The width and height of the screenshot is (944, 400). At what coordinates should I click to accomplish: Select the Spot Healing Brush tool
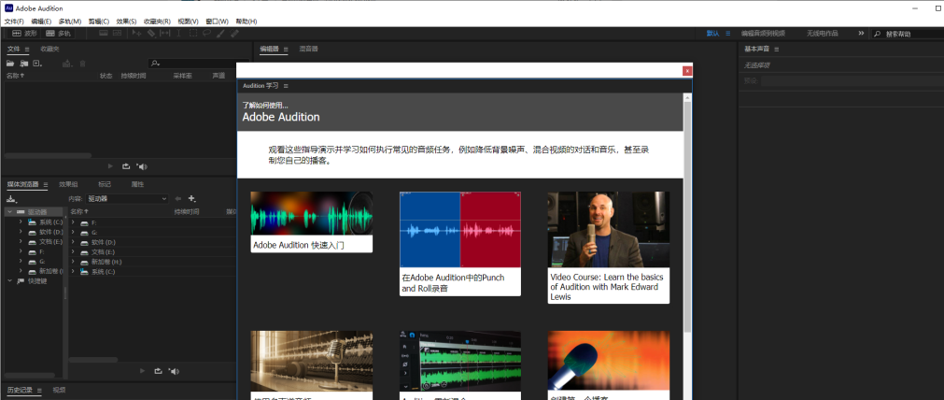[234, 33]
